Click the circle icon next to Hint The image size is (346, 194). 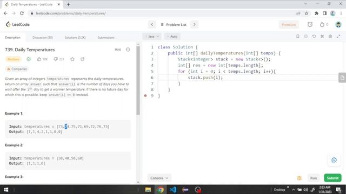128,50
